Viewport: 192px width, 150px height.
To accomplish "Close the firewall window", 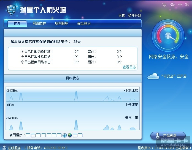I will click(x=187, y=5).
